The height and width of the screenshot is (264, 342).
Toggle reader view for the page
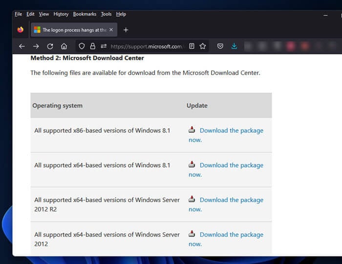[x=192, y=46]
